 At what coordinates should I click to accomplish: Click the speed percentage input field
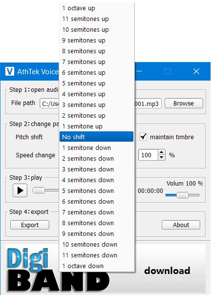148,155
